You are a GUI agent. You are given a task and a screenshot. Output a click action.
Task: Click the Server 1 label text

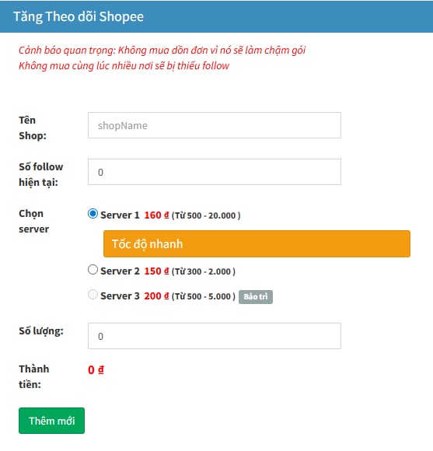tap(120, 215)
